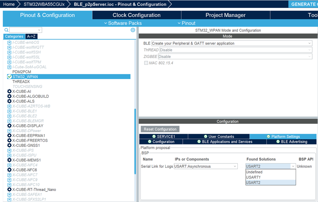The height and width of the screenshot is (202, 318).
Task: Click download icon beside I-CUBE-embOS
Action: [9, 42]
